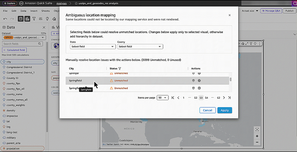Click map zoom out minus button
The height and width of the screenshot is (152, 297).
pos(257,142)
